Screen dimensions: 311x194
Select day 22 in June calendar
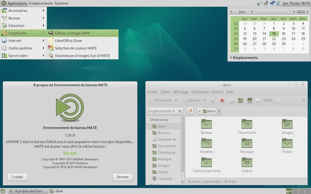pos(274,39)
